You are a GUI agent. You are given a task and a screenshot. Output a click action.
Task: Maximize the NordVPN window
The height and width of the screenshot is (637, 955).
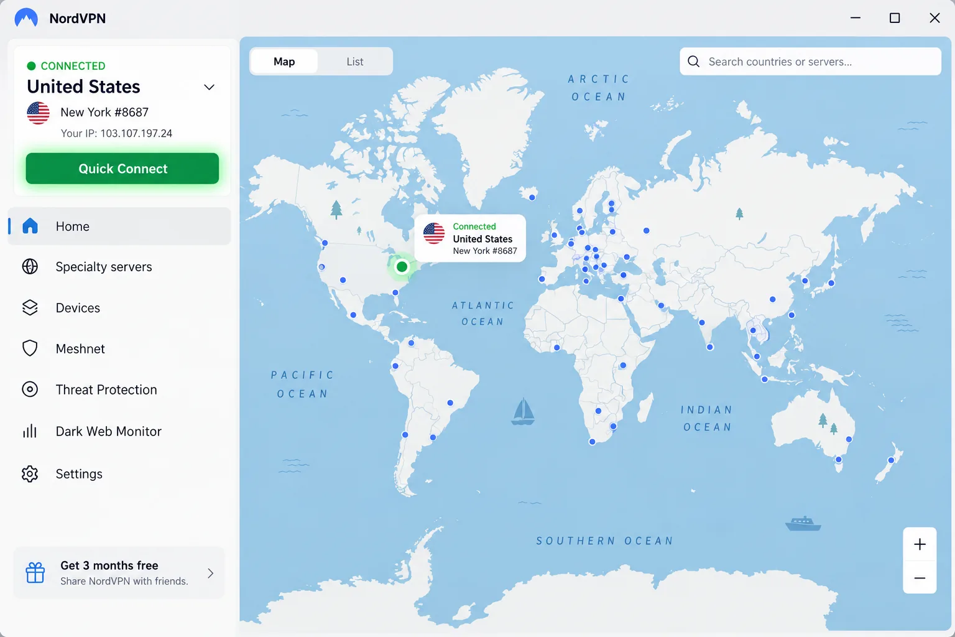[895, 18]
